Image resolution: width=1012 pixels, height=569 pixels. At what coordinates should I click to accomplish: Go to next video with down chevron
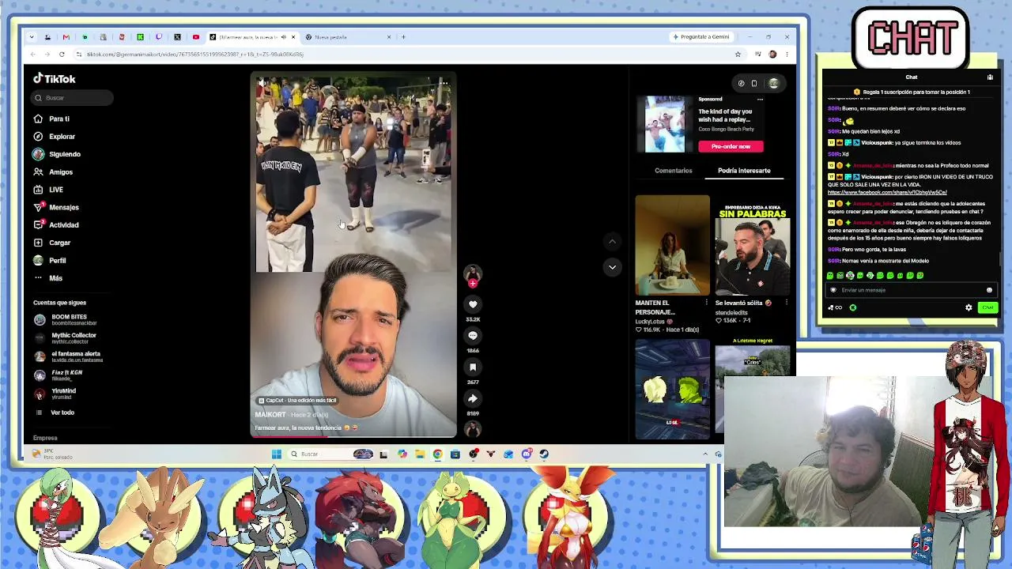click(612, 267)
